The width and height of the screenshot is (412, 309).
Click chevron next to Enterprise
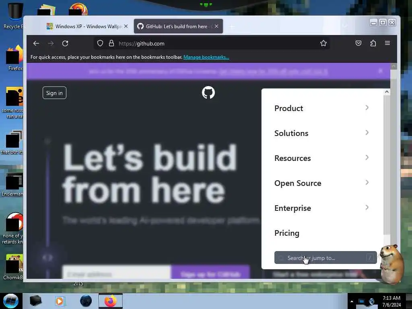pos(367,207)
